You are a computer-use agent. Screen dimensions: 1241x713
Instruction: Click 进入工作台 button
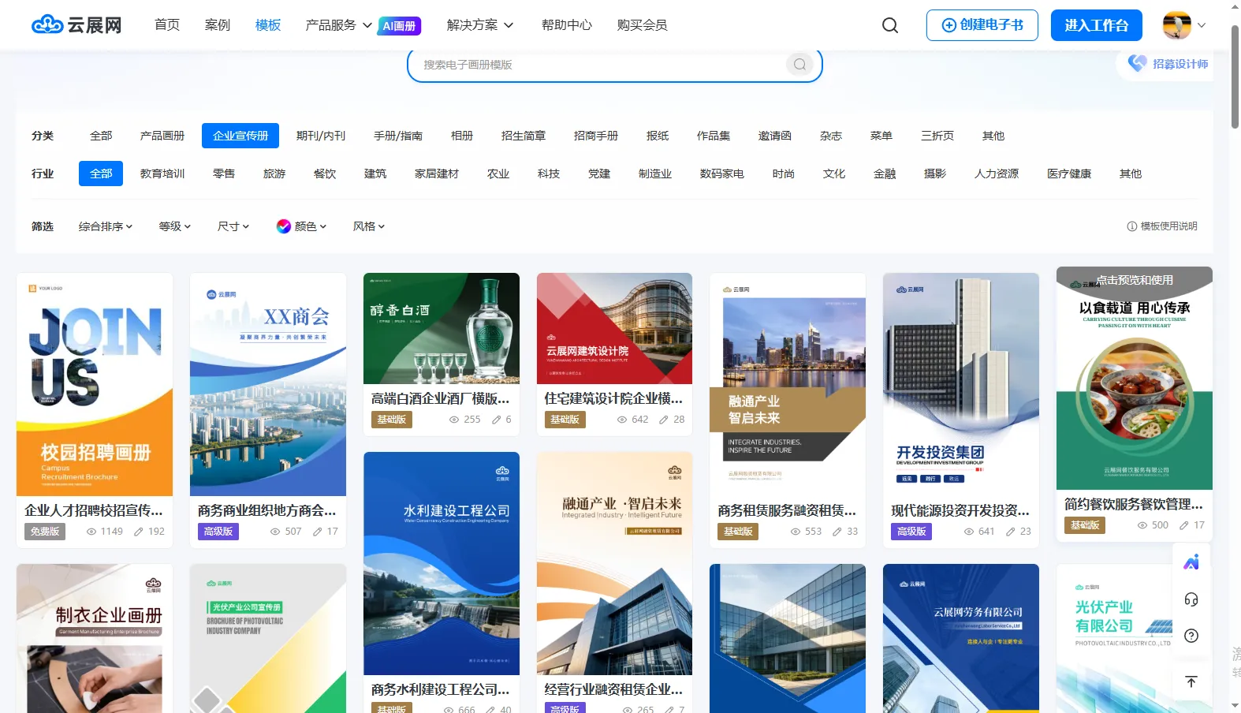[x=1096, y=25]
